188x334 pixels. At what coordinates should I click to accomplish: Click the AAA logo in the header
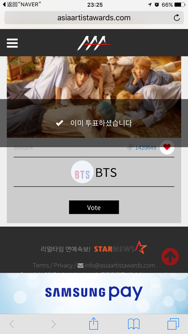pyautogui.click(x=94, y=44)
